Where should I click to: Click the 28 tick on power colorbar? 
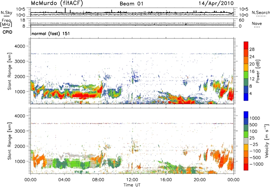(x=252, y=49)
